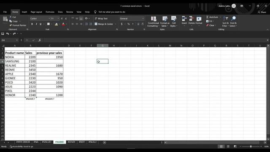270x152 pixels.
Task: Increase font size with larger A
Action: (62, 19)
